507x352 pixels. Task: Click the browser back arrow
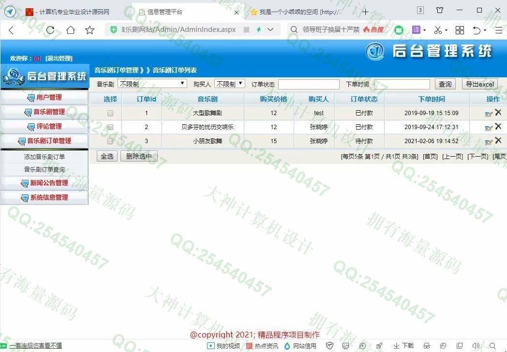coord(11,30)
